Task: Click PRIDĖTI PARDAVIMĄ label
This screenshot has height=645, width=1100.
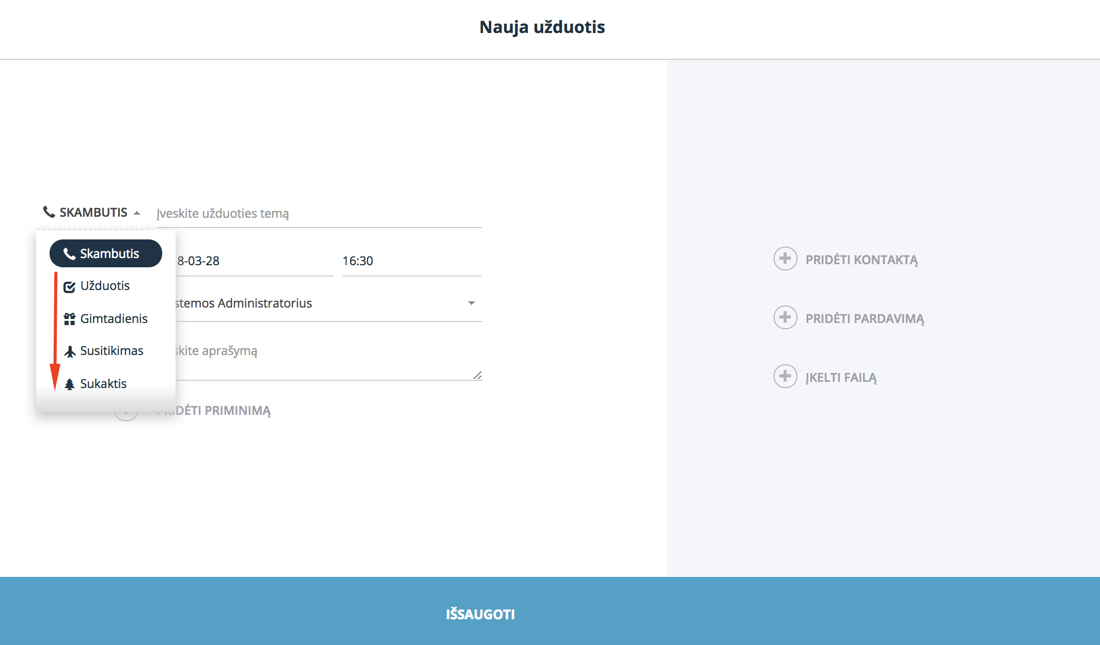Action: [x=865, y=319]
